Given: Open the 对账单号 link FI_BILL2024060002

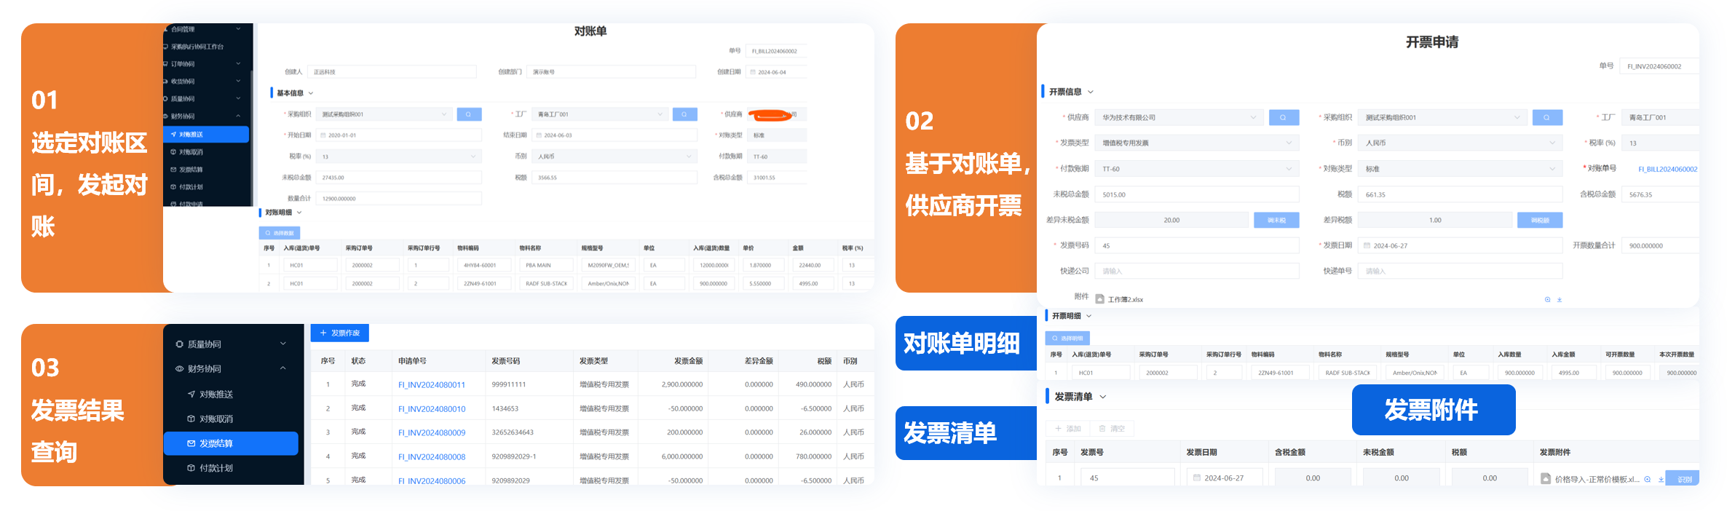Looking at the screenshot, I should [1667, 169].
